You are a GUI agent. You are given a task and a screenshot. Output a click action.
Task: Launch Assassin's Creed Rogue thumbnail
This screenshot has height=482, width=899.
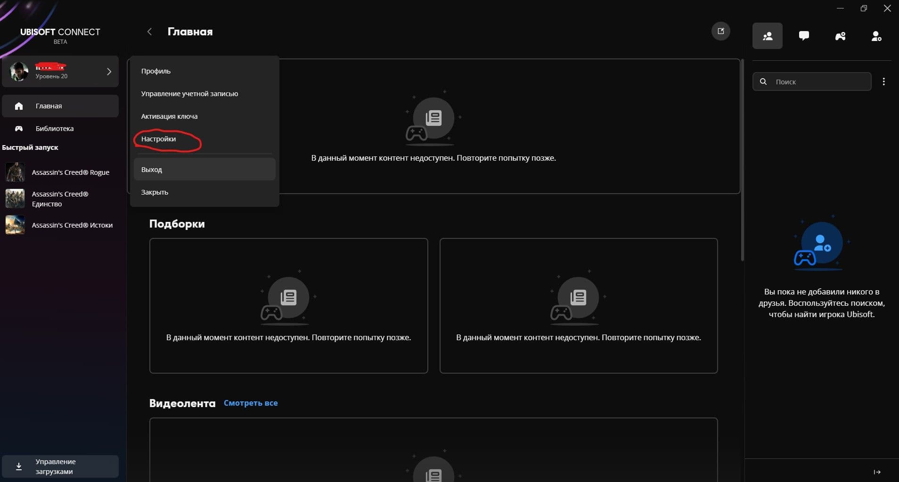pos(15,172)
